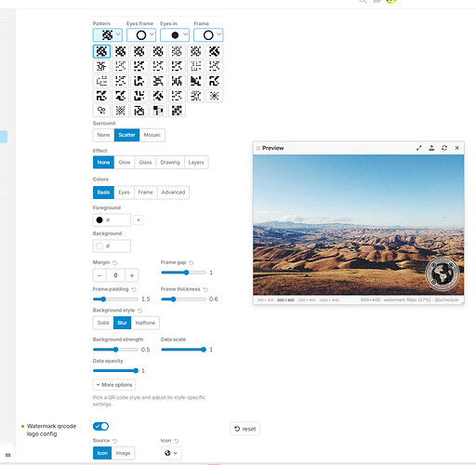Reset Frame gap using its undo icon

(192, 262)
